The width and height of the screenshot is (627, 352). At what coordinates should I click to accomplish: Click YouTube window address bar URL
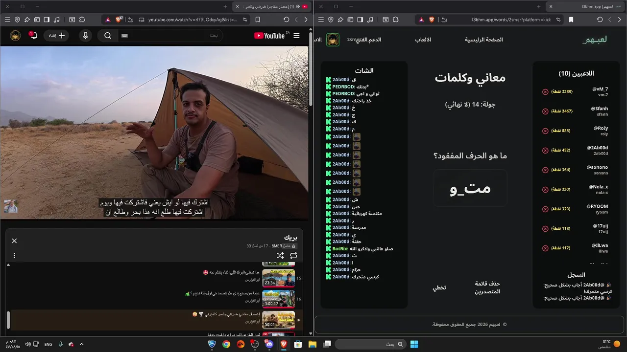tap(193, 20)
